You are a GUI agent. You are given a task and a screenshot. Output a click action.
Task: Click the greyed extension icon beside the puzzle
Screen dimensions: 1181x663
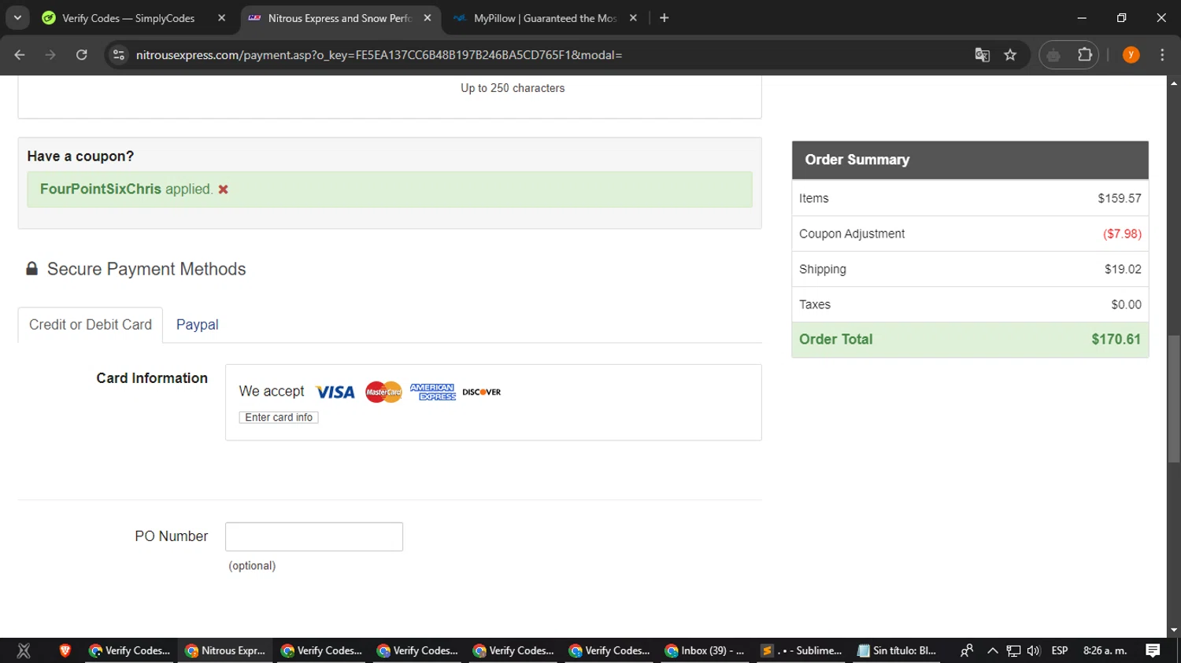point(1053,55)
